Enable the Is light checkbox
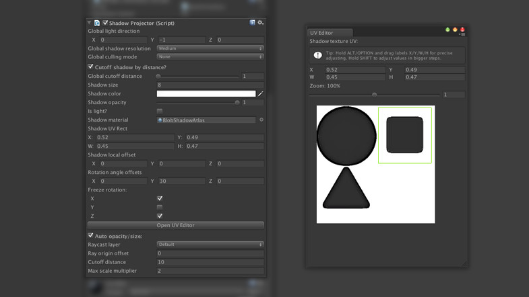This screenshot has width=529, height=297. tap(160, 111)
